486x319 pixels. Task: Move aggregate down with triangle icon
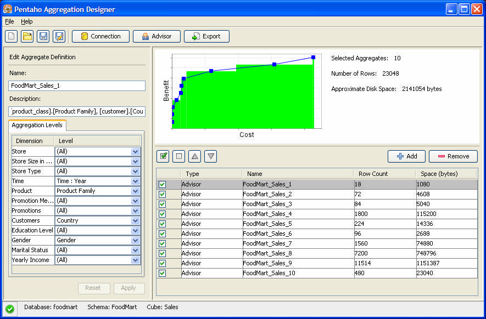(210, 156)
